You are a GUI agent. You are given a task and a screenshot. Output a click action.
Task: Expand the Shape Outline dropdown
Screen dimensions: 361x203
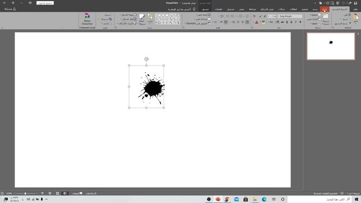click(x=129, y=19)
